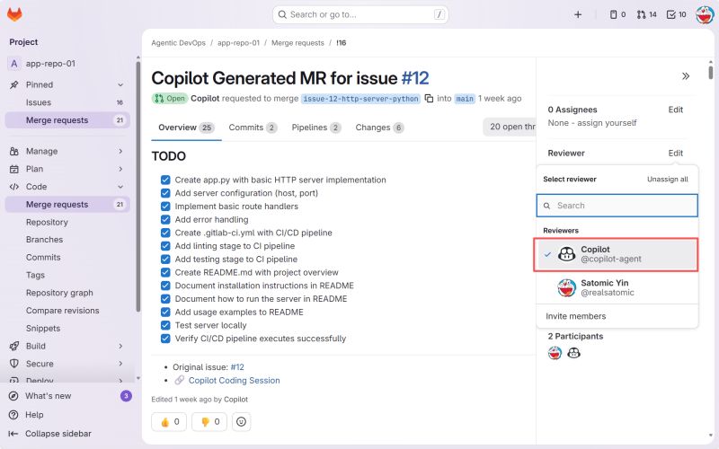This screenshot has width=719, height=449.
Task: Open user avatar menu in top bar
Action: tap(705, 14)
